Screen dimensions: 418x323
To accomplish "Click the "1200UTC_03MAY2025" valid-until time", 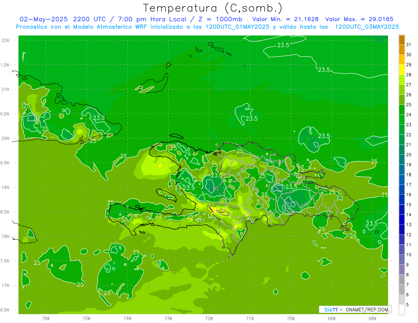I will [x=367, y=27].
